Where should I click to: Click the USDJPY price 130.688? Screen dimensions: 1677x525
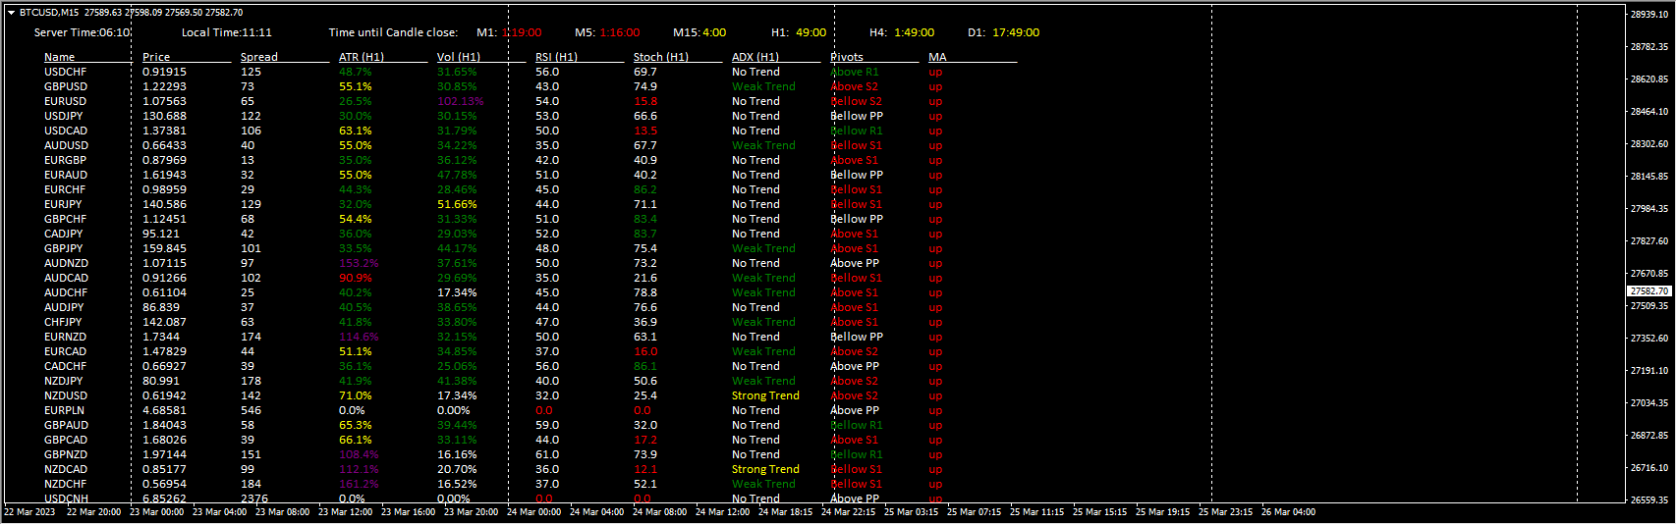(164, 116)
